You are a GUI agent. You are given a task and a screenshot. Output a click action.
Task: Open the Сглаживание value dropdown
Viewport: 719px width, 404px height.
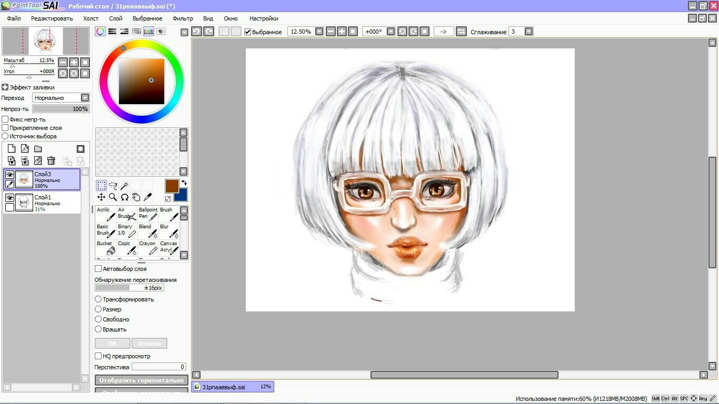pos(529,32)
